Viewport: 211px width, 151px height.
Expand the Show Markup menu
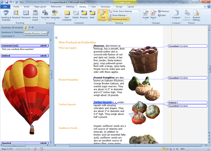[x=118, y=15]
